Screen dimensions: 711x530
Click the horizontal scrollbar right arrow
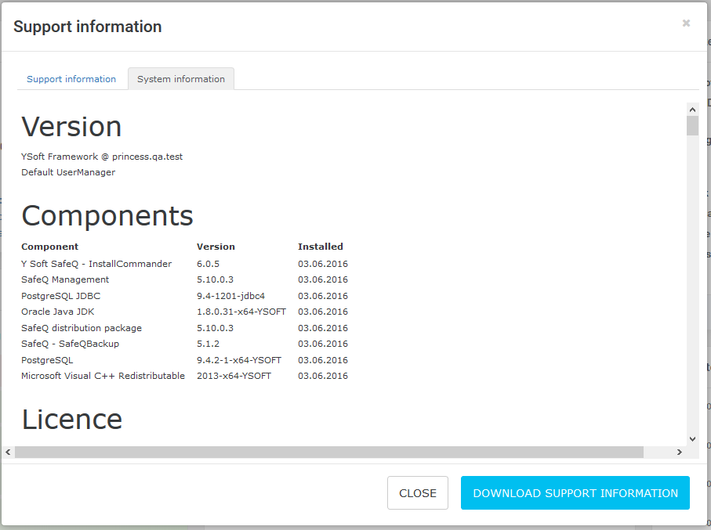[x=679, y=452]
